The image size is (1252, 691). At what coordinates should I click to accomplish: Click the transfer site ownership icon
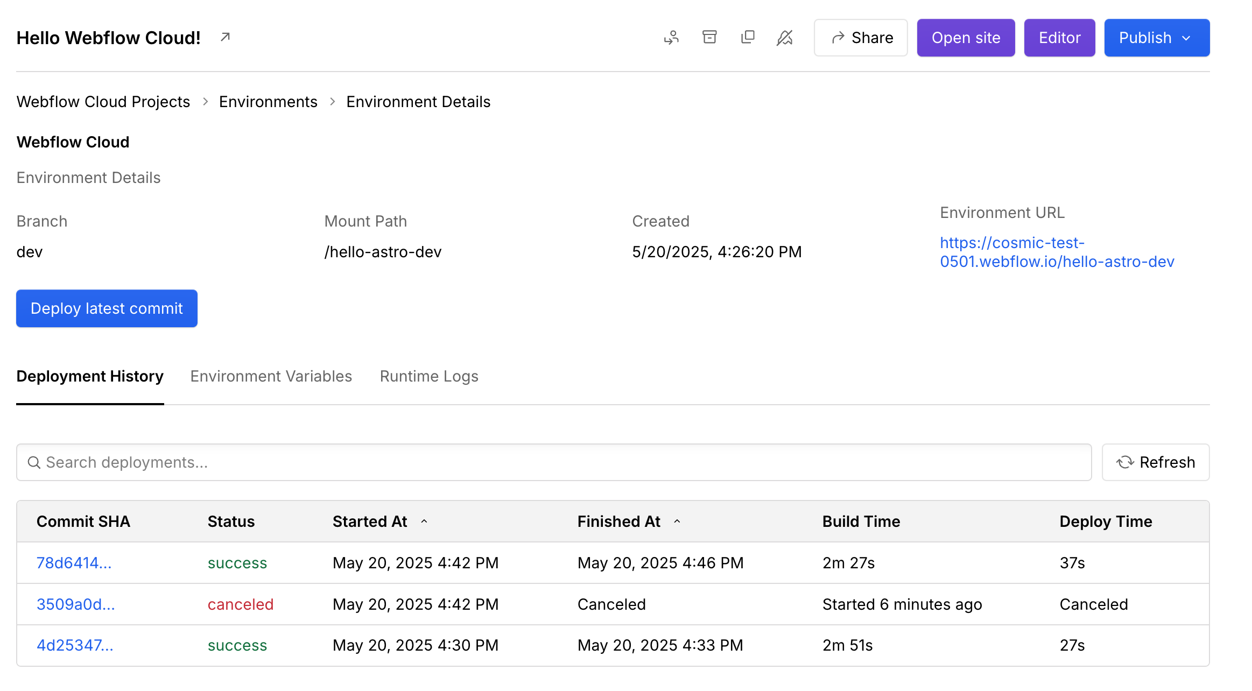point(672,37)
